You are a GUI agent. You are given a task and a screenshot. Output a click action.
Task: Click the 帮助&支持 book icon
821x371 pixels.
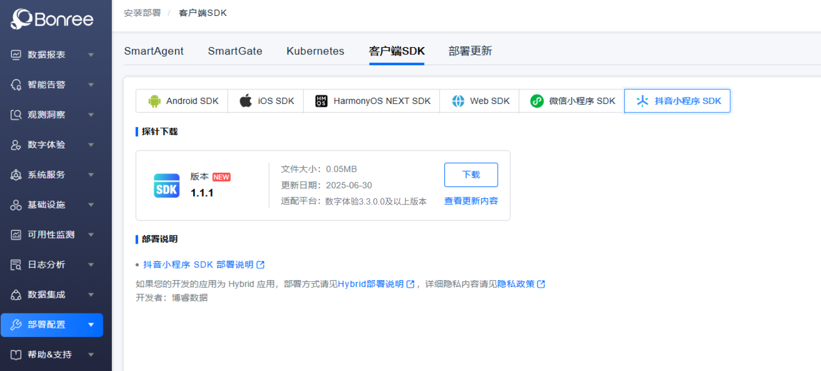click(x=16, y=355)
